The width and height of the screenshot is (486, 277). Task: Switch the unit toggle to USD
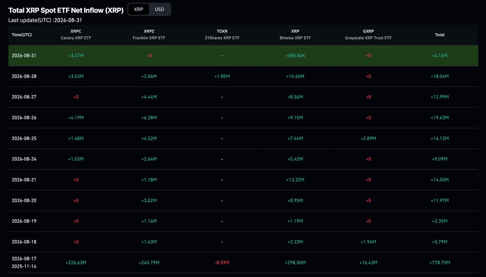[160, 9]
